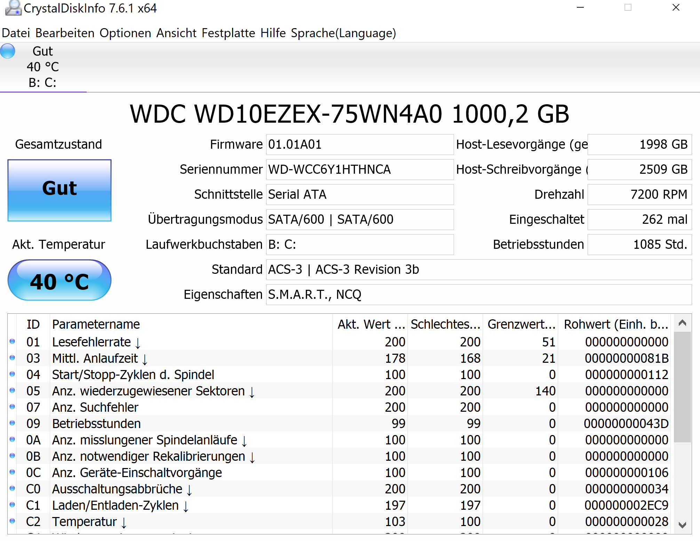The height and width of the screenshot is (541, 700).
Task: Click status dot next to Betriebsstunden attribute
Action: [x=12, y=423]
